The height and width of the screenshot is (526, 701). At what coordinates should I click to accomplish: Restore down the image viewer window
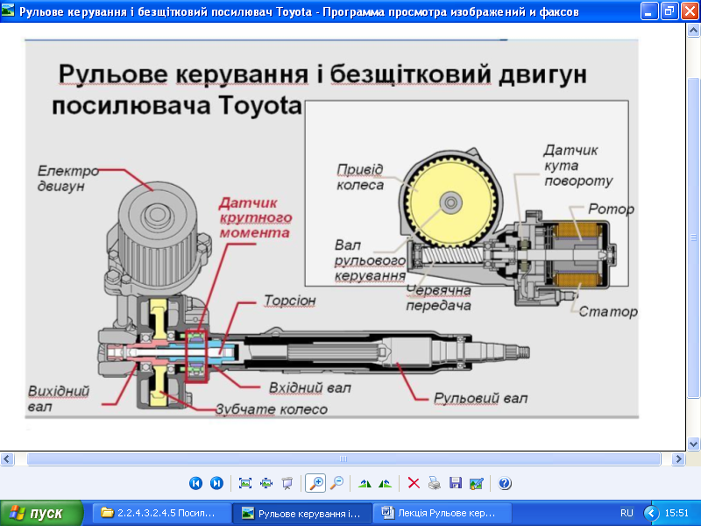tap(669, 11)
